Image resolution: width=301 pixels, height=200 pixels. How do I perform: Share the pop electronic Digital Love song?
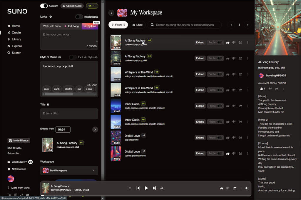coord(240,138)
